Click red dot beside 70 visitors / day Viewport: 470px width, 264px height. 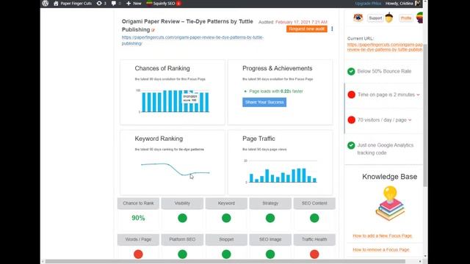coord(351,120)
